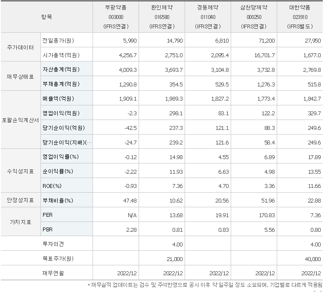Select 환인제약's investment opinion 4.00

tap(177, 245)
